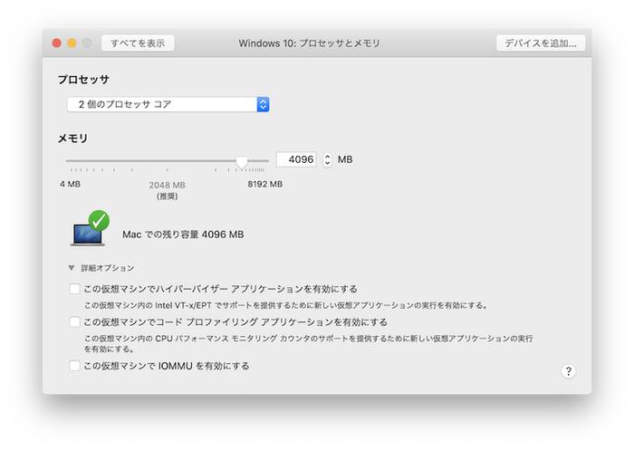Click the 8192 MB maximum label
The width and height of the screenshot is (634, 450).
(264, 184)
